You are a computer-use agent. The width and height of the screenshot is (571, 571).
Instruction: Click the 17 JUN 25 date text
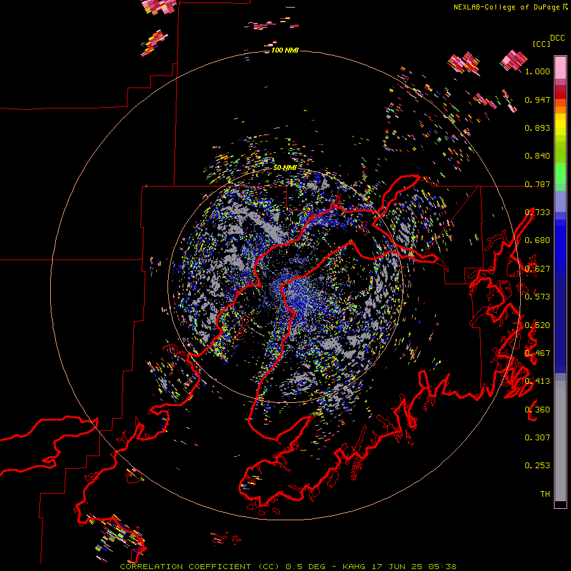(397, 567)
